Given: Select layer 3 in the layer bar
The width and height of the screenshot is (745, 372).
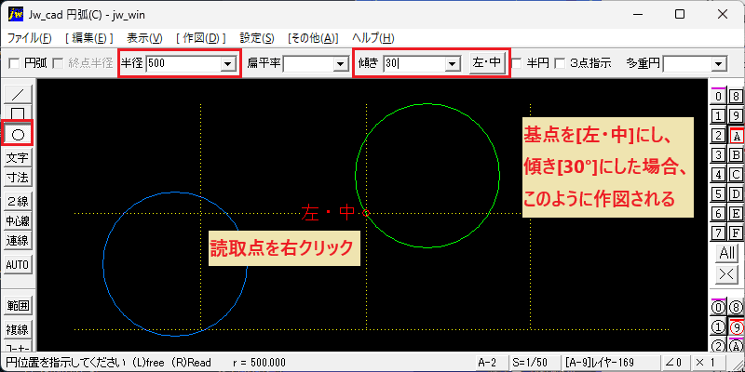Looking at the screenshot, I should (719, 154).
